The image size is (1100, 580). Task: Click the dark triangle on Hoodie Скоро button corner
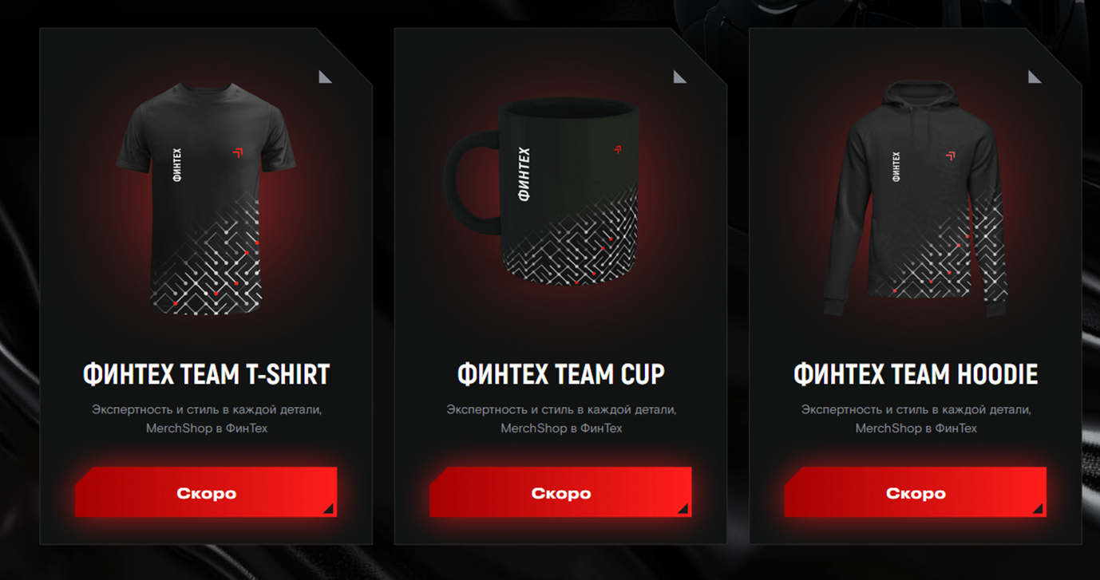click(1039, 508)
